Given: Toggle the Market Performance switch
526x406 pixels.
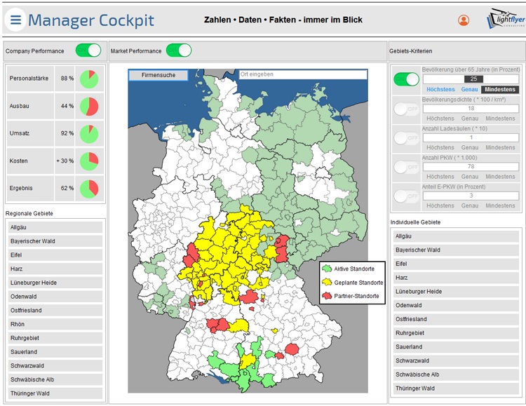Looking at the screenshot, I should (x=179, y=50).
